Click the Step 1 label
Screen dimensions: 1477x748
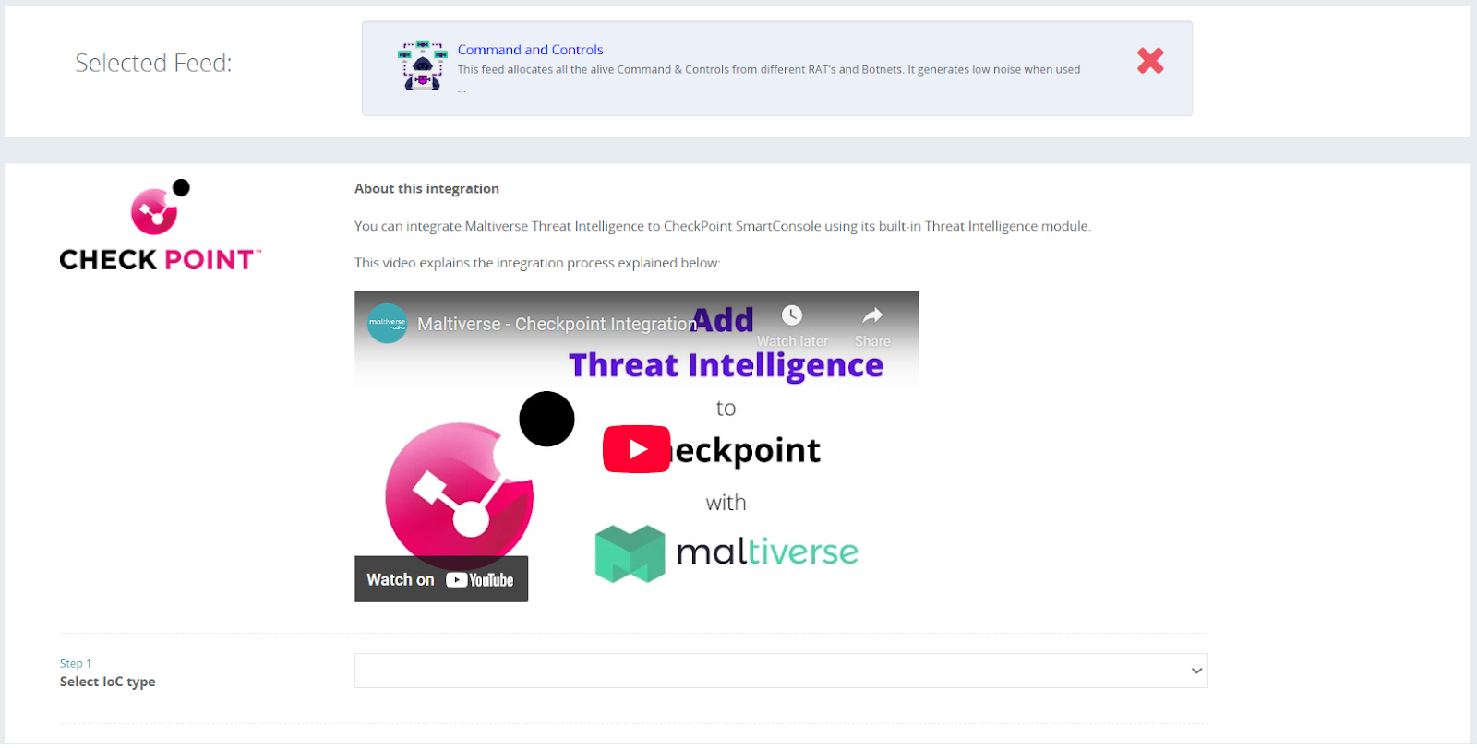[76, 664]
